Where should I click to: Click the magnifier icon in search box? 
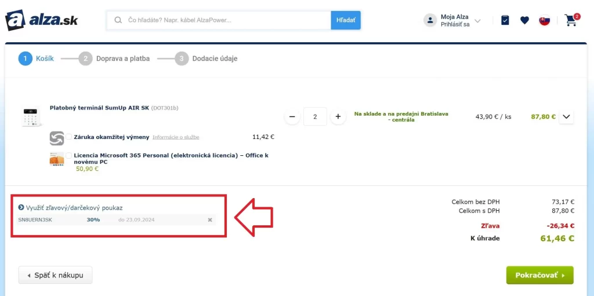pyautogui.click(x=118, y=20)
